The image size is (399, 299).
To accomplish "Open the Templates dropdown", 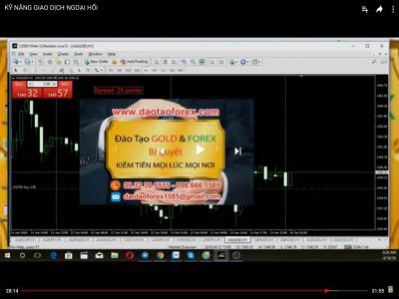I will coord(256,61).
